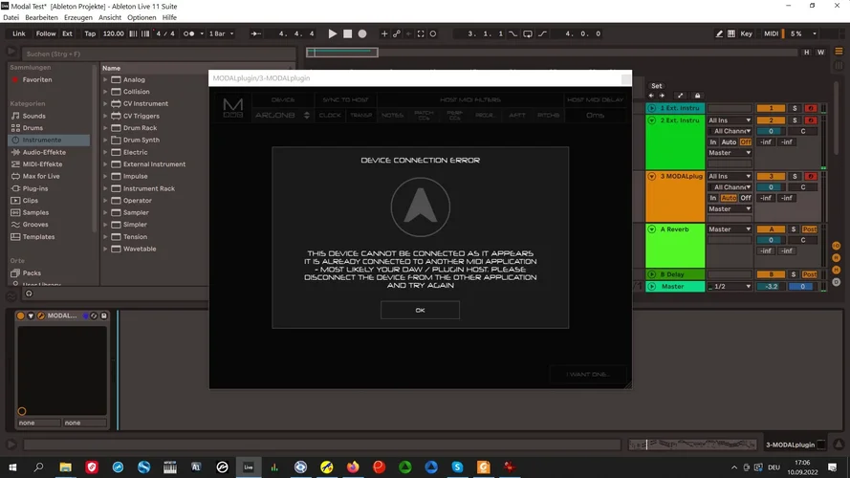
Task: Open the Optionen menu
Action: (x=142, y=17)
